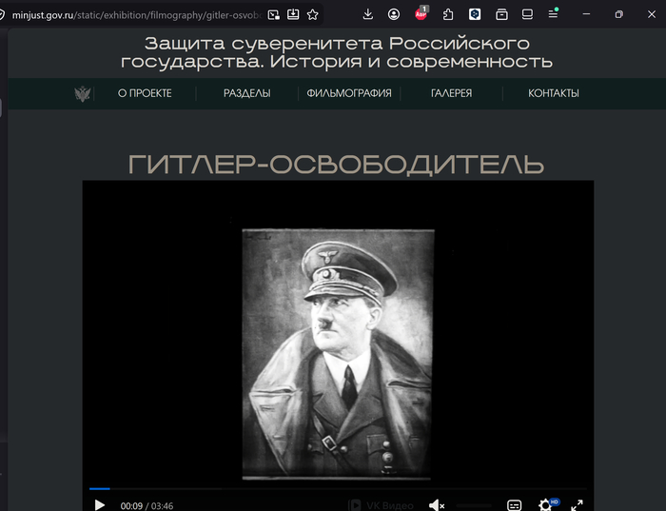Open the О ПРОЕКТЕ menu item
Screen dimensions: 666x511
click(x=145, y=93)
